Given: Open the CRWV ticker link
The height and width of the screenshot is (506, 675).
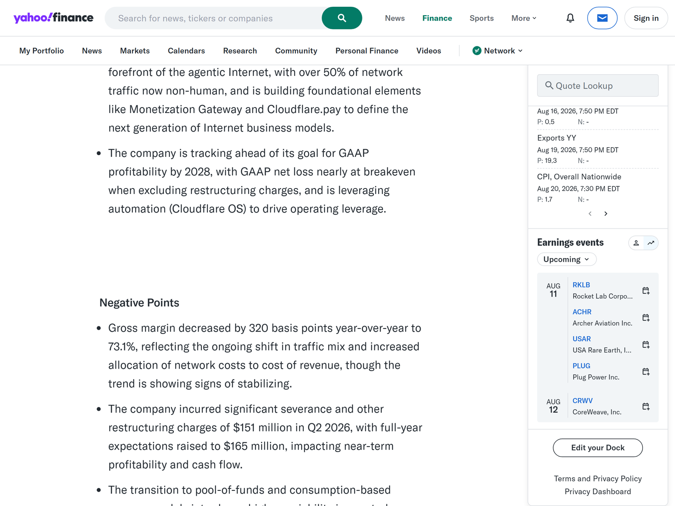Looking at the screenshot, I should [x=583, y=401].
